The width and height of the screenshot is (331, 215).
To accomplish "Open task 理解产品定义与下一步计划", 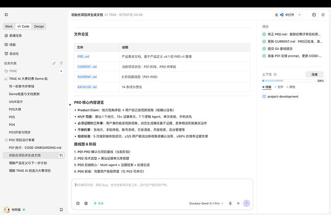I will 28,163.
